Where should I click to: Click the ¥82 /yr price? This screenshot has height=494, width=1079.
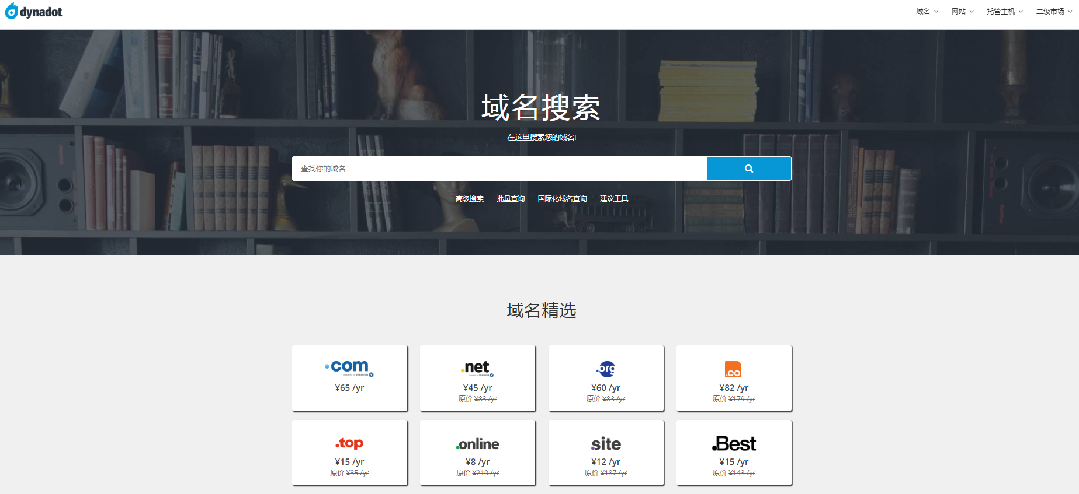click(734, 388)
